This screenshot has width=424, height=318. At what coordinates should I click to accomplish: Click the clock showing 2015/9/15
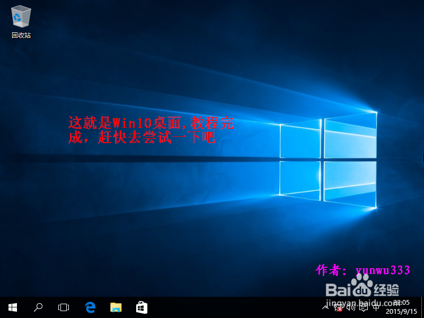tap(401, 307)
